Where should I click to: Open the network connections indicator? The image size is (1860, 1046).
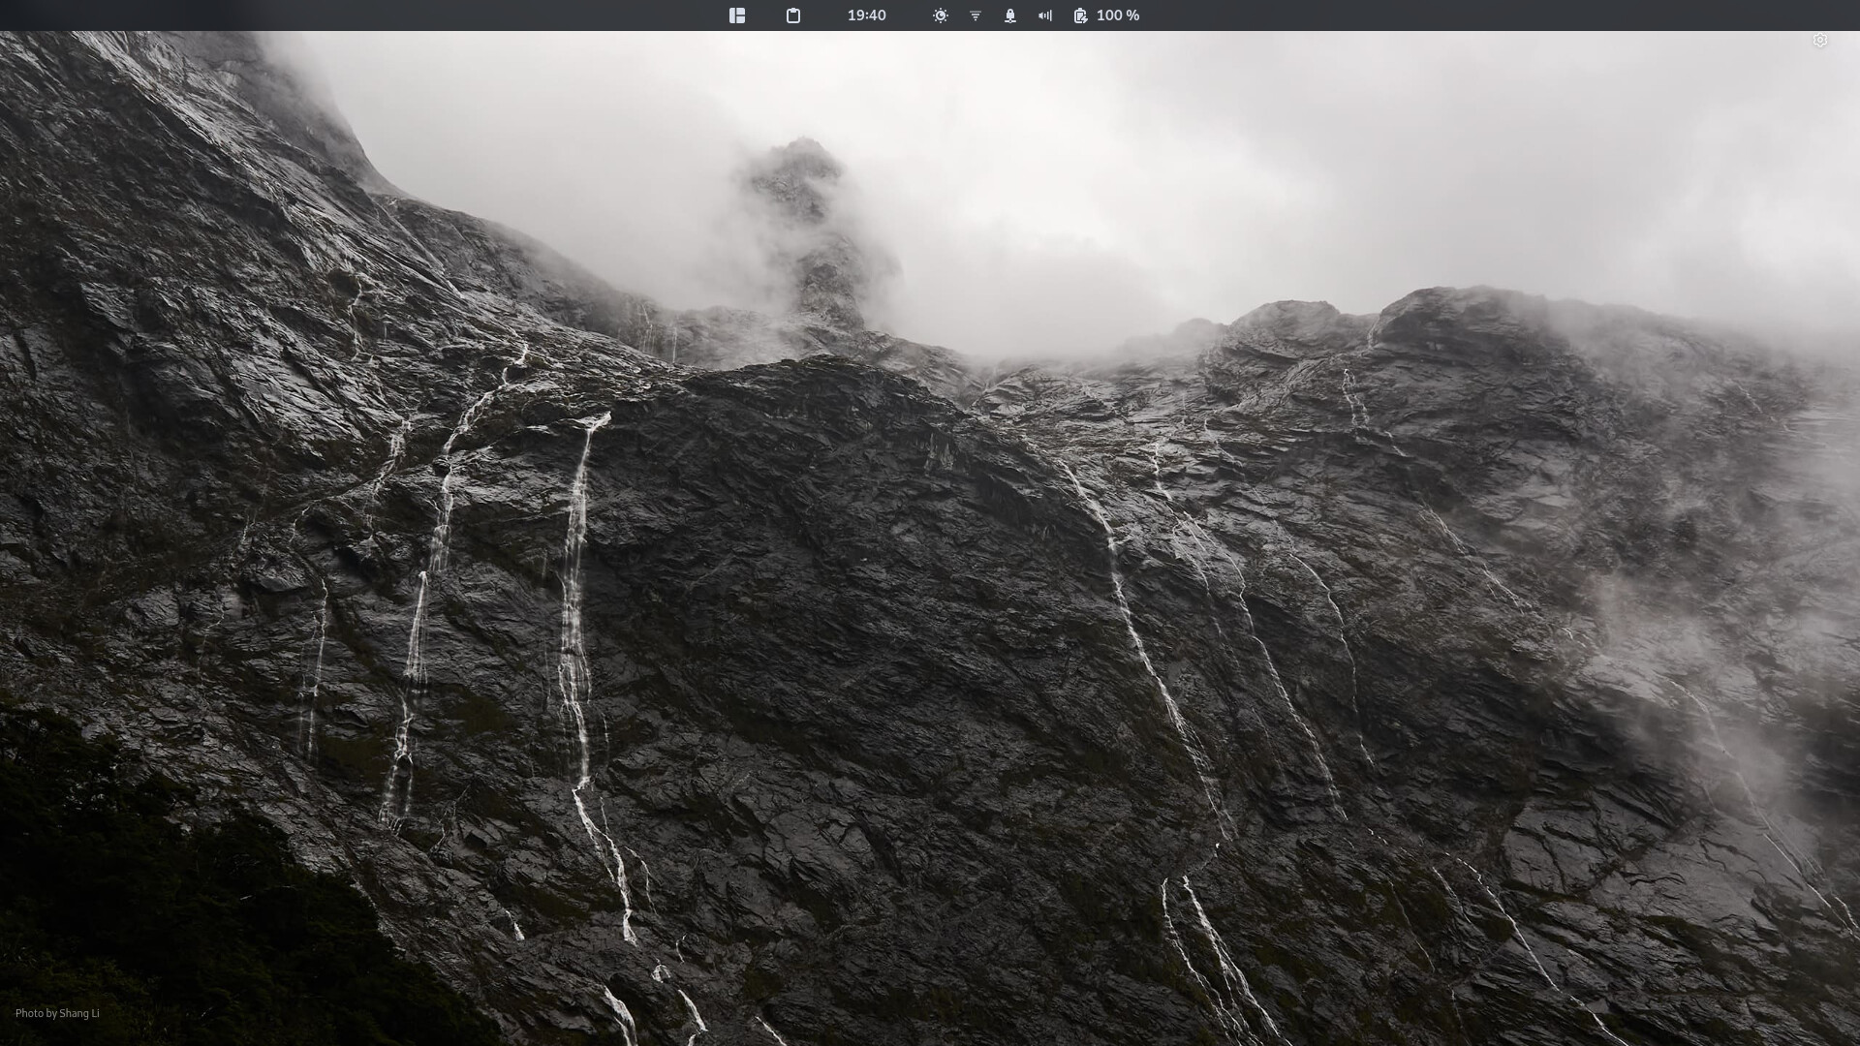click(x=976, y=15)
